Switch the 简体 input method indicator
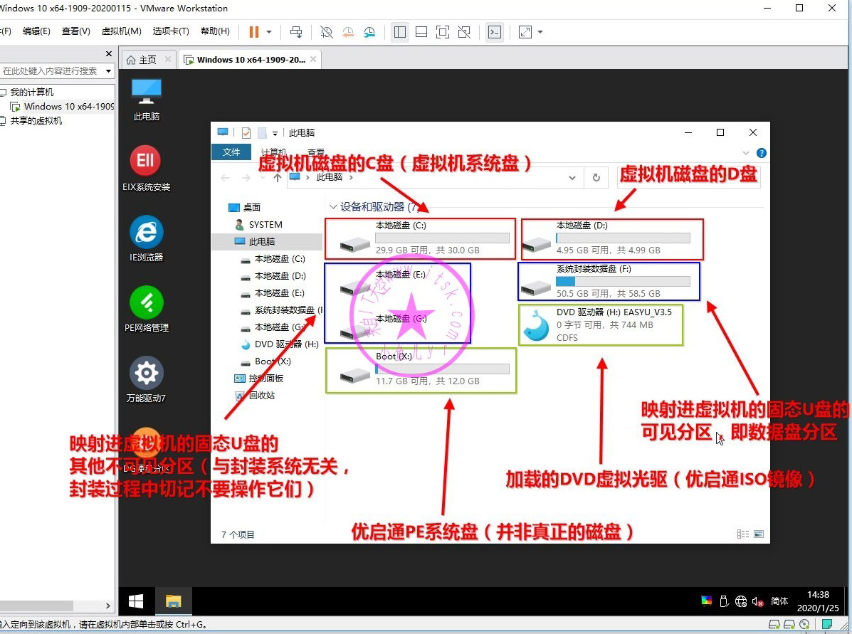852x634 pixels. coord(779,601)
